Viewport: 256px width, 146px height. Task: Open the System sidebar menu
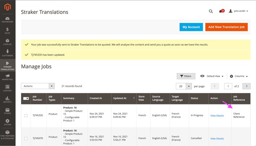[7, 122]
